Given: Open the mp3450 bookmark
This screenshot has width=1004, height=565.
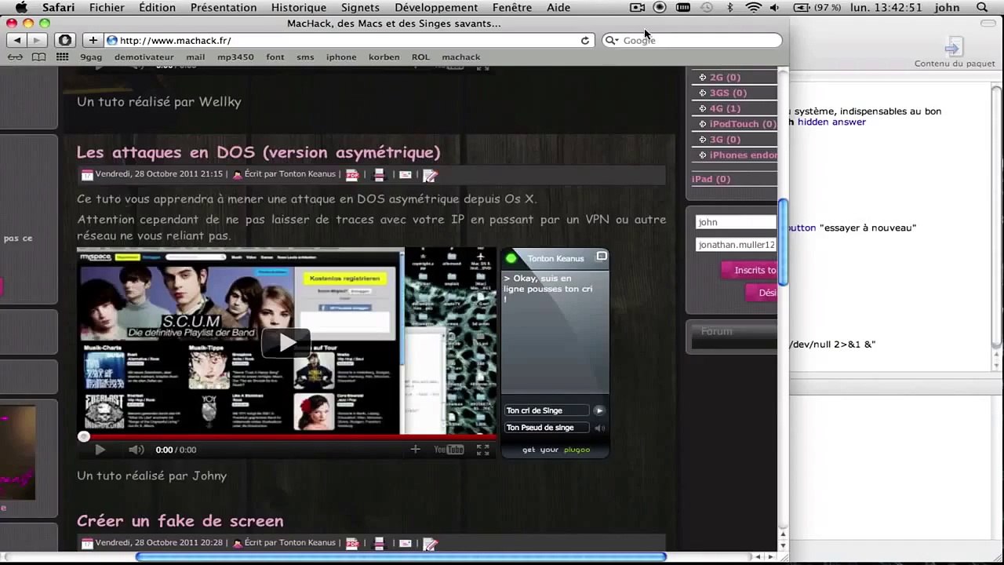Looking at the screenshot, I should pyautogui.click(x=235, y=57).
